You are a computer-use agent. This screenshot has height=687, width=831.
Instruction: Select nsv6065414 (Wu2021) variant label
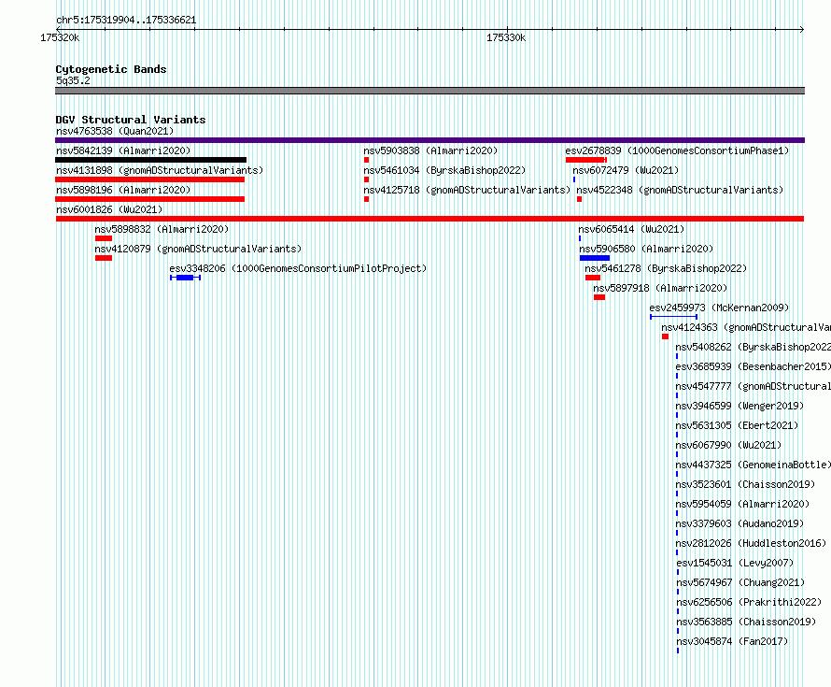[x=632, y=229]
